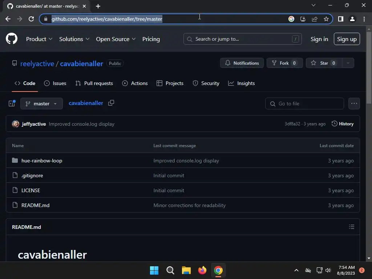The height and width of the screenshot is (279, 372).
Task: Open Chrome three-dot menu
Action: (x=364, y=19)
